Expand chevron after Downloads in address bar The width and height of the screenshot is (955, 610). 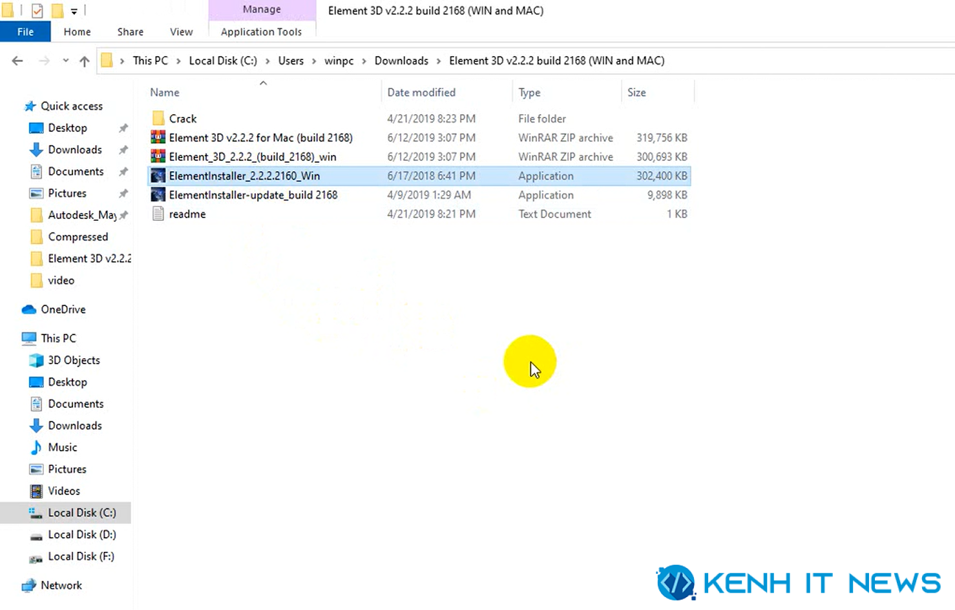tap(439, 61)
